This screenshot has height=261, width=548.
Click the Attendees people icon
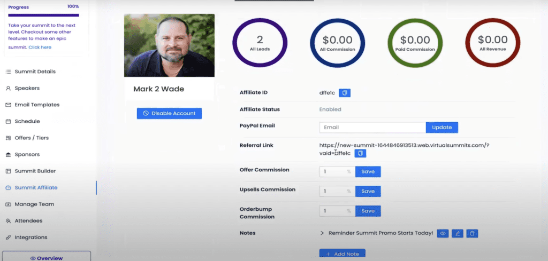tap(9, 220)
